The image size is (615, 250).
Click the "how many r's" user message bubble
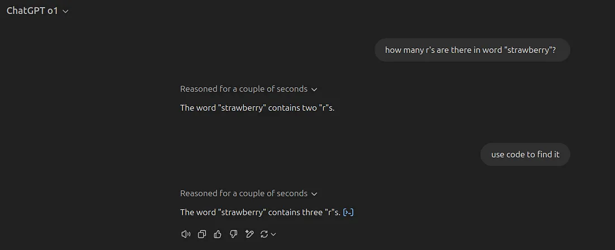pos(472,50)
